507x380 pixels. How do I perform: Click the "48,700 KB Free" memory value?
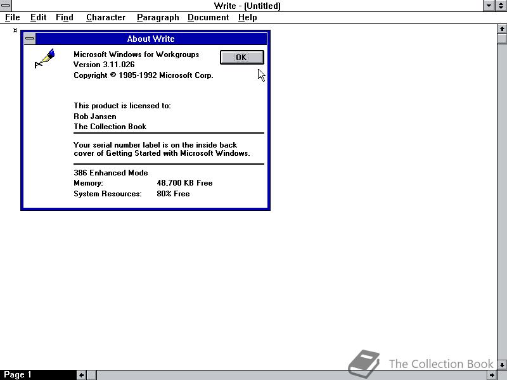184,183
